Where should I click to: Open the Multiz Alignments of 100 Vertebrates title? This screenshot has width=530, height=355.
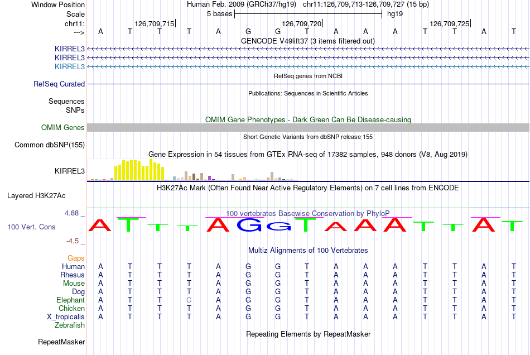pyautogui.click(x=308, y=251)
